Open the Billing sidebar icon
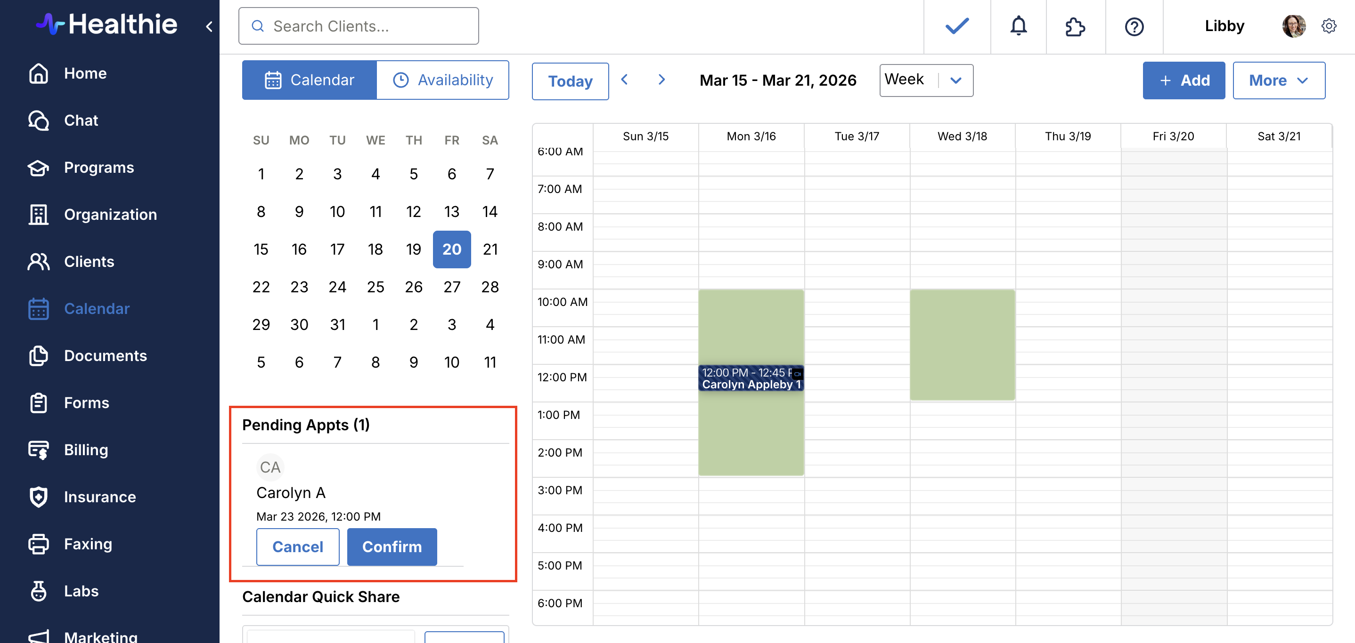The image size is (1355, 643). point(39,450)
